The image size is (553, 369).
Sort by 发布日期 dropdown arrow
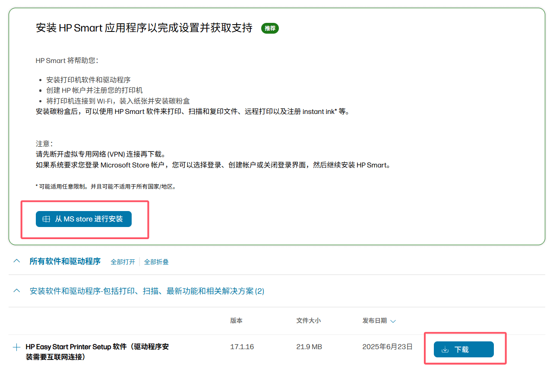(393, 321)
